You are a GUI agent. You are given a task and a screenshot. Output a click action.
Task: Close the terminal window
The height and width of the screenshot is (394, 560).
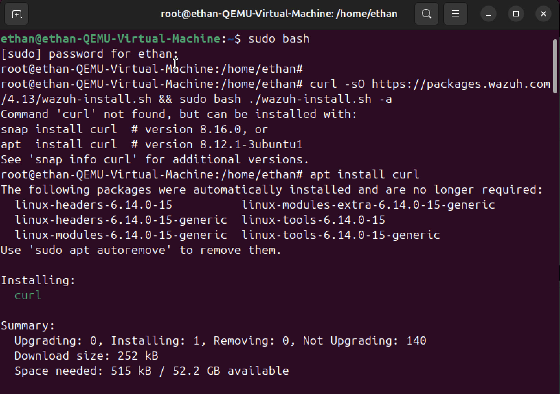click(543, 14)
